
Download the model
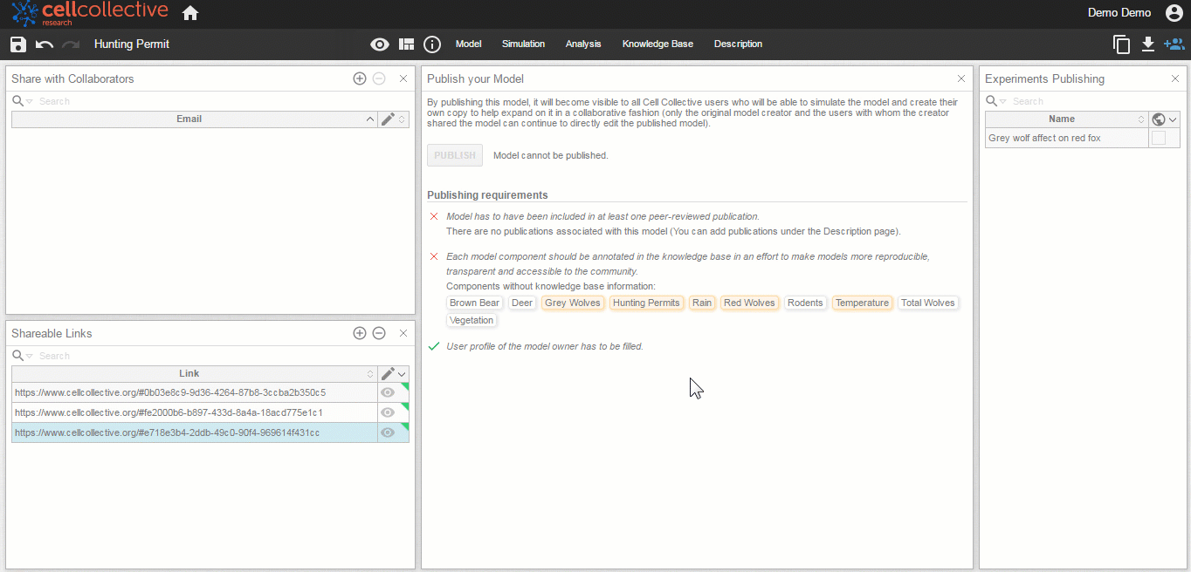point(1148,44)
